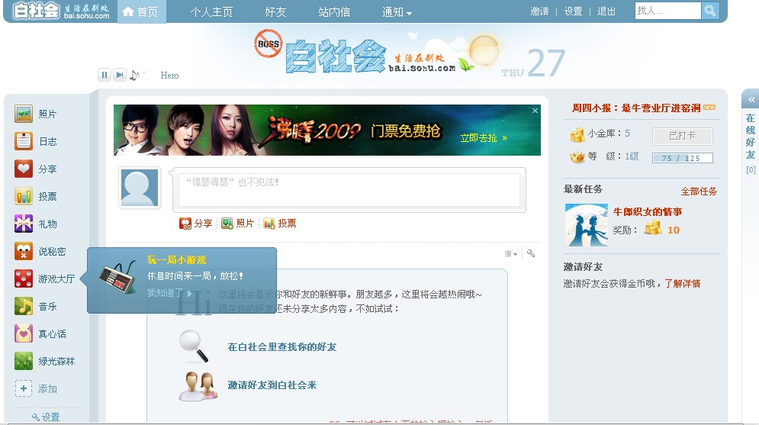Click the game controller icon in tooltip
Screen dimensions: 759x425
(x=117, y=278)
